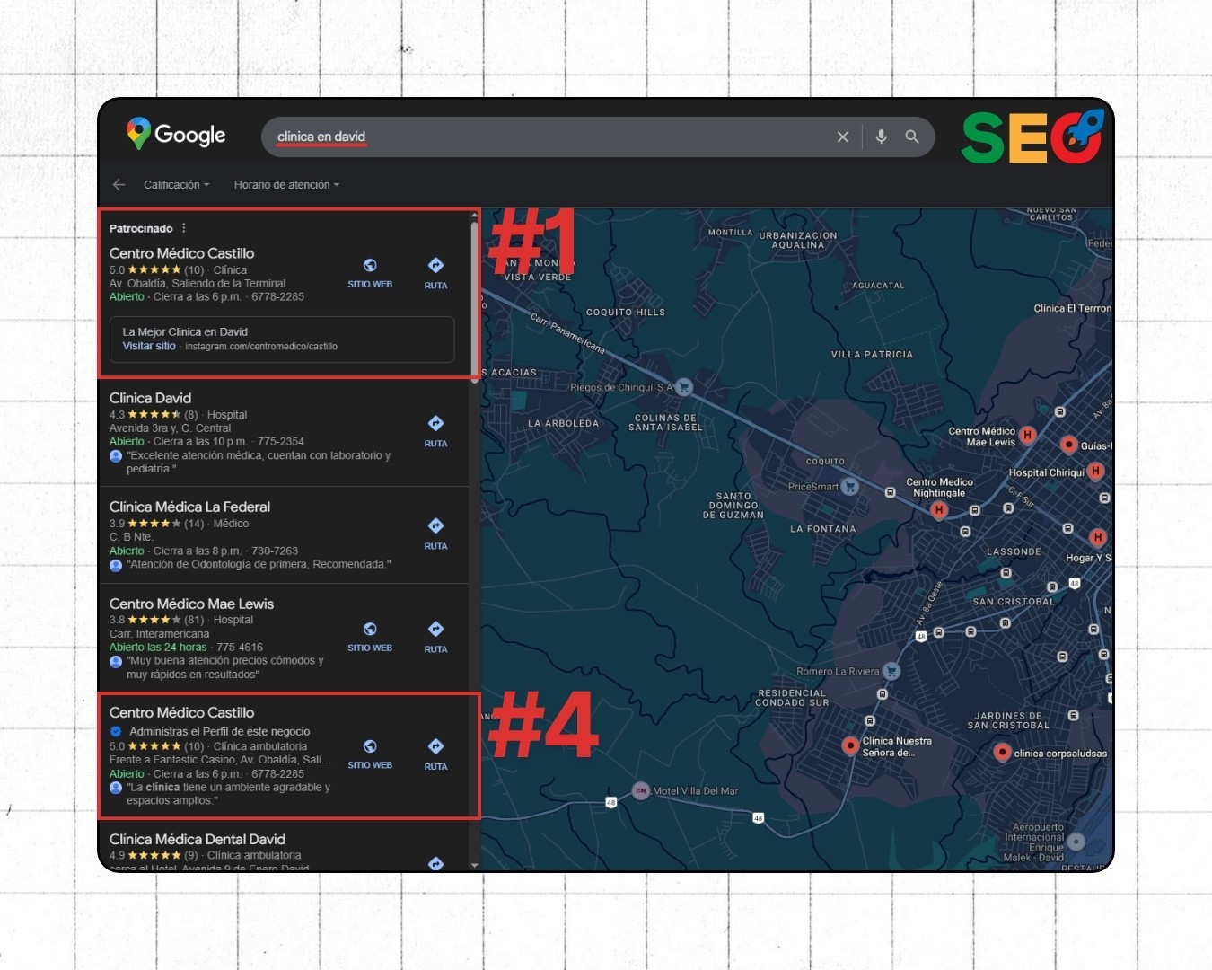Screen dimensions: 1212x970
Task: Open Clínica Médica La Federal listing title
Action: [x=189, y=507]
